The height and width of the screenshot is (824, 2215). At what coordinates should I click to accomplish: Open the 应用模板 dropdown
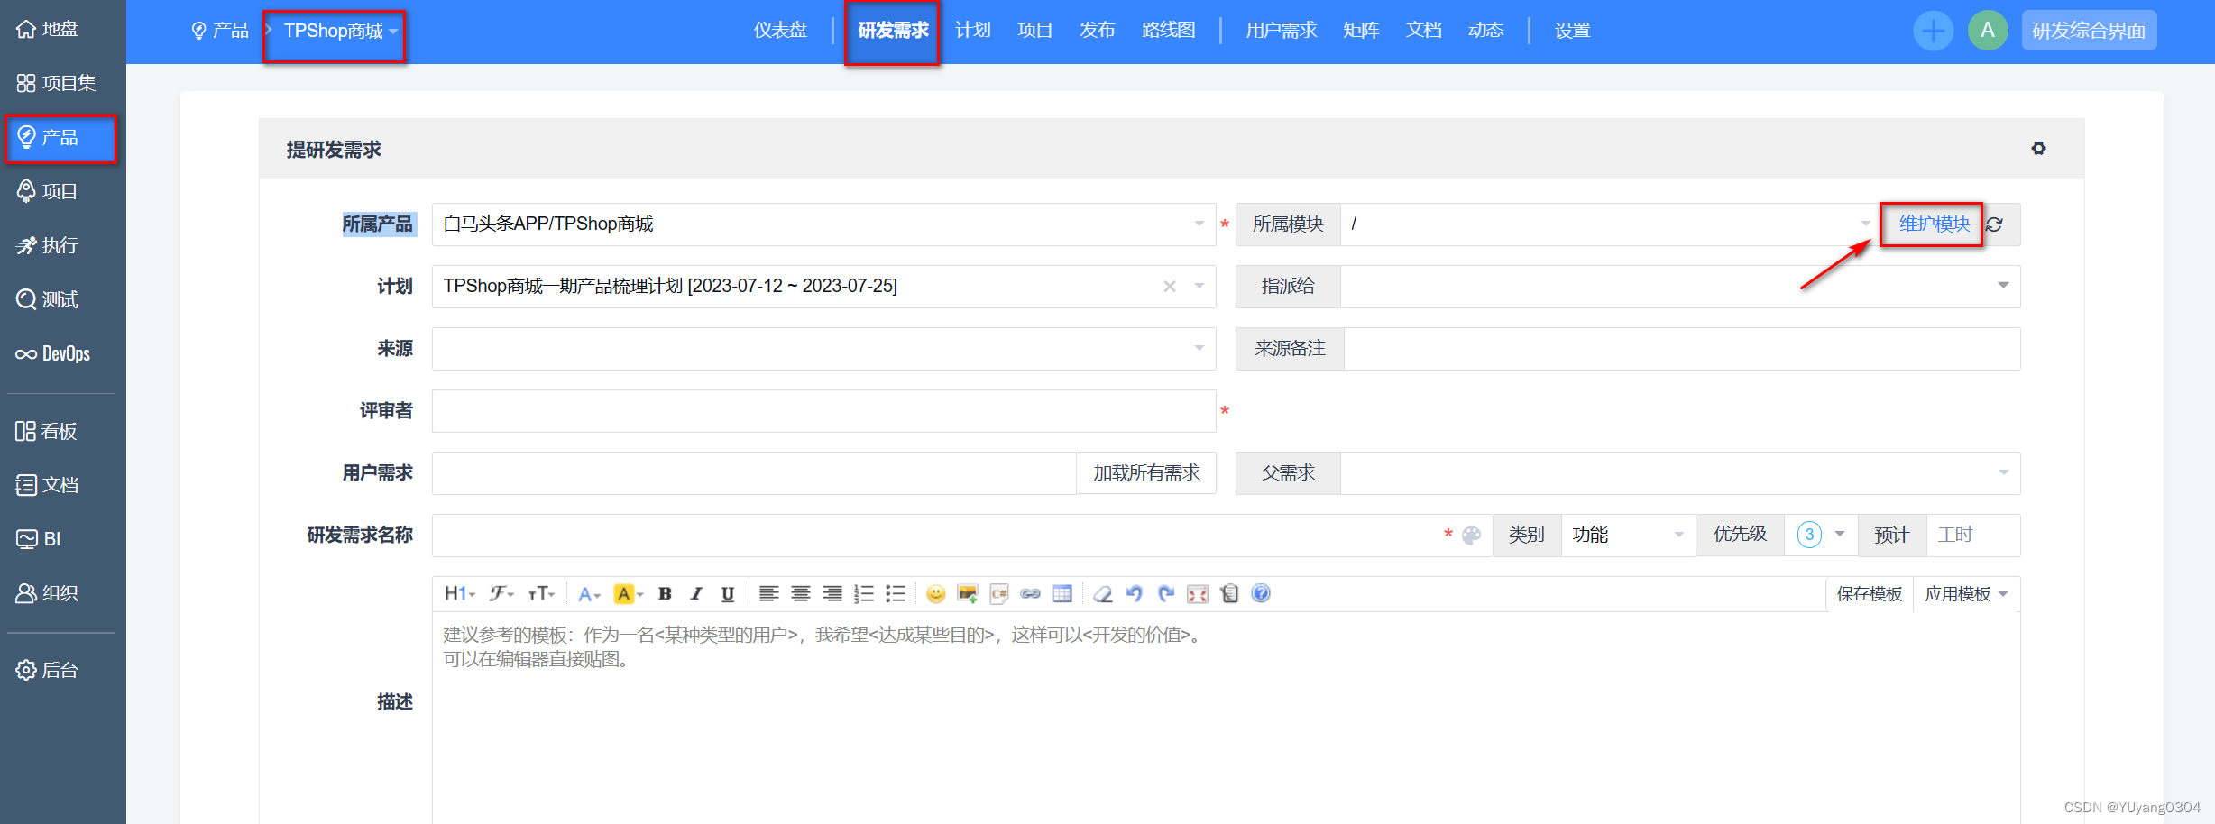pos(1966,594)
